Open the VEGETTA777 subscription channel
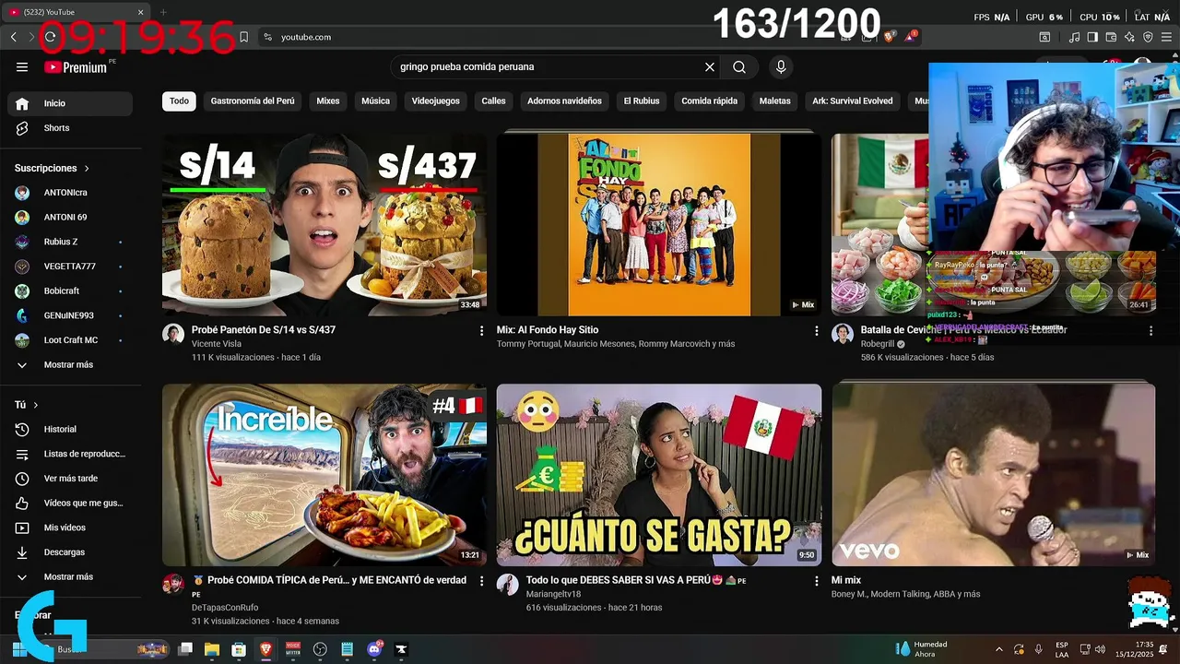The height and width of the screenshot is (664, 1180). click(70, 267)
